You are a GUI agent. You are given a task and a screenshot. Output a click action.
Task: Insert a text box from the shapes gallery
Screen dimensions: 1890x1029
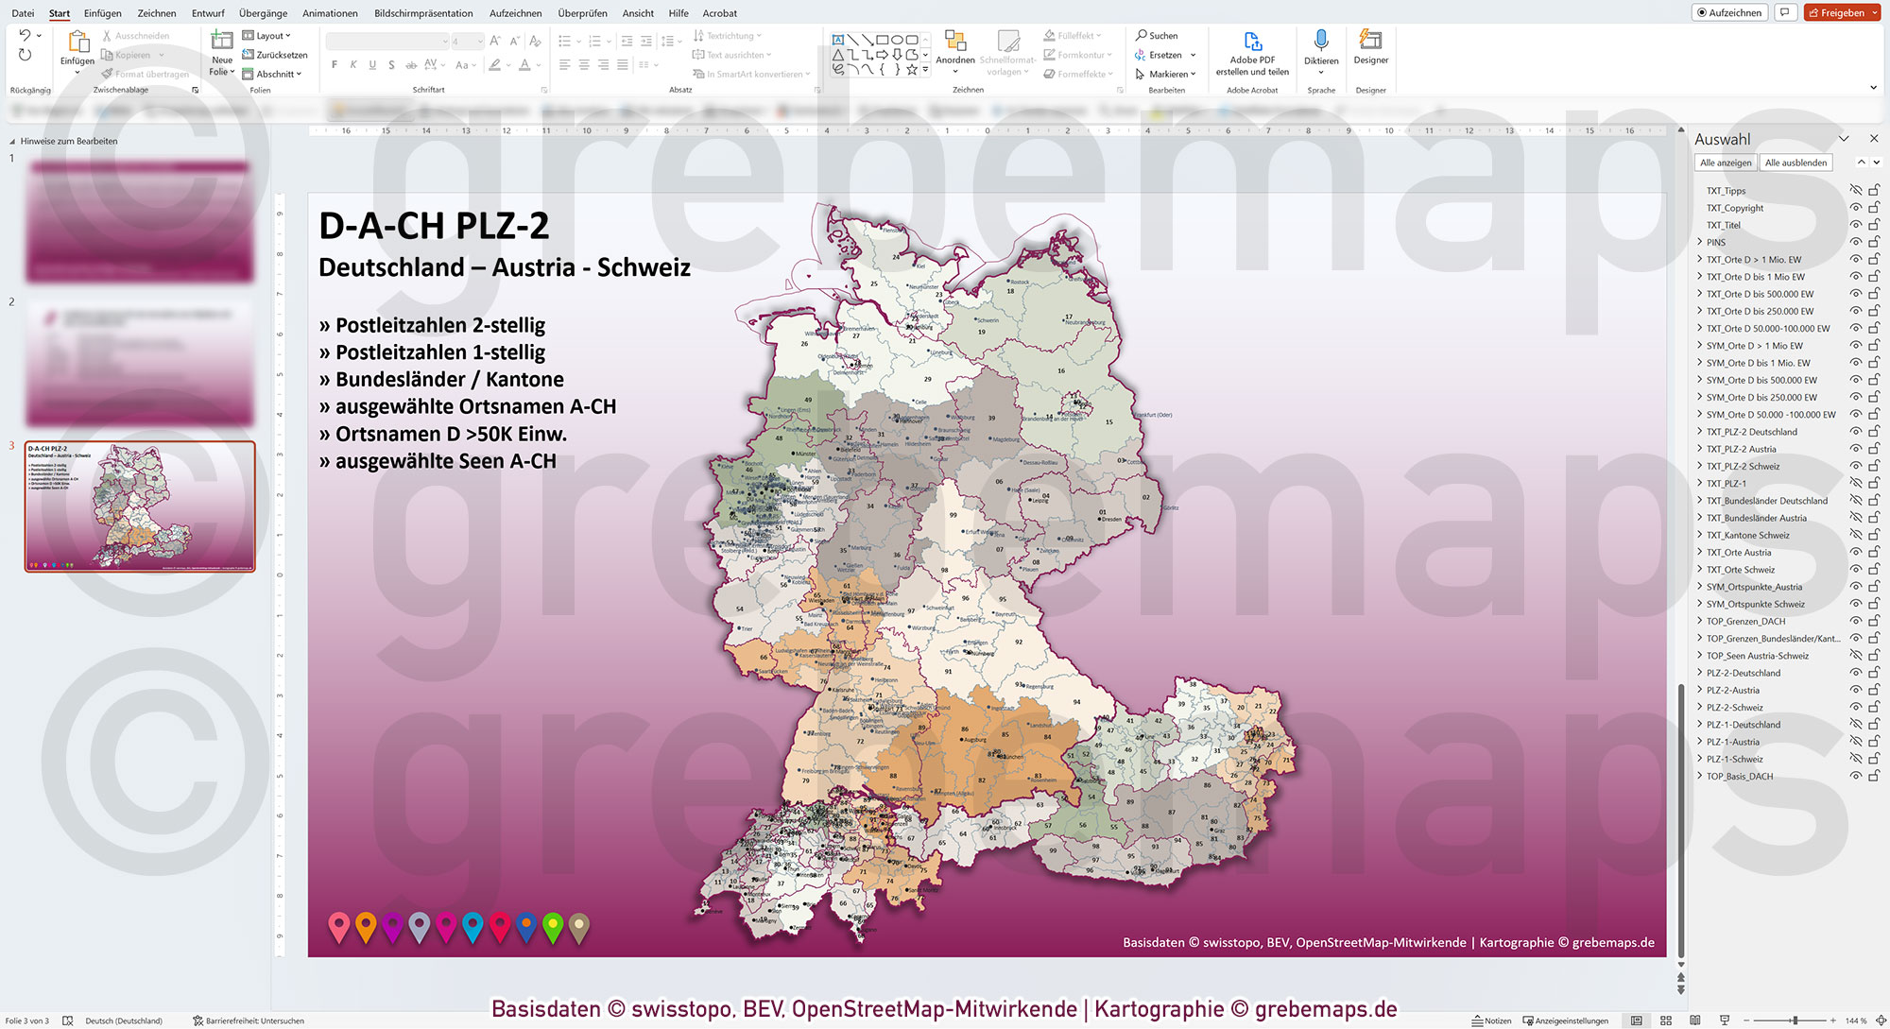point(837,40)
